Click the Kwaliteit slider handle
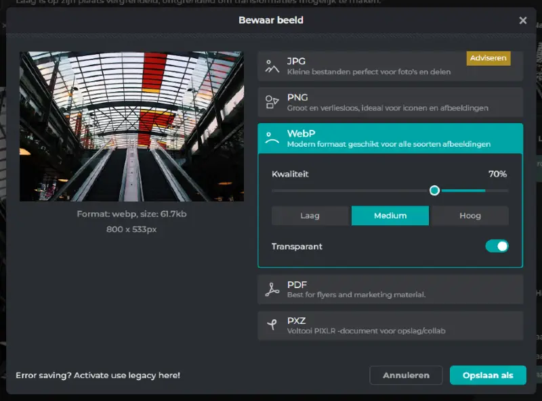 (434, 191)
